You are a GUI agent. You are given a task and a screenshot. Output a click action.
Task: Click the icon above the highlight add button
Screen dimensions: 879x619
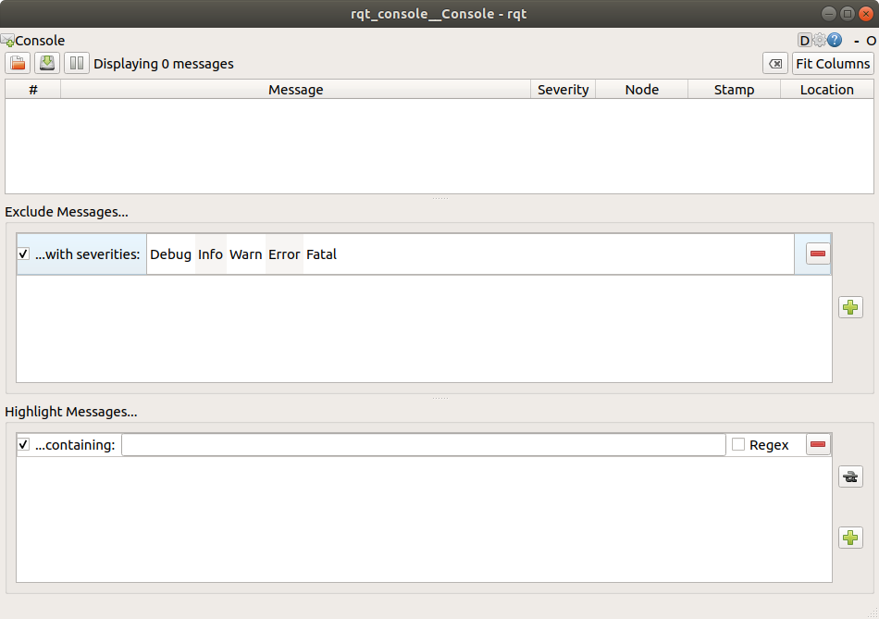pos(850,477)
